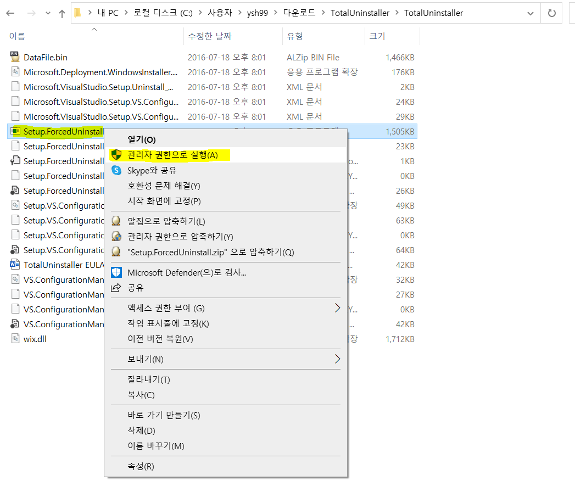Select the 64KB Setup.VS.Configuration file icon
Screen dimensions: 575x498
tap(15, 250)
